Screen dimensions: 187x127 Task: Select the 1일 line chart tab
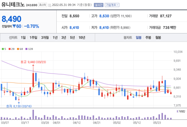click(23, 38)
